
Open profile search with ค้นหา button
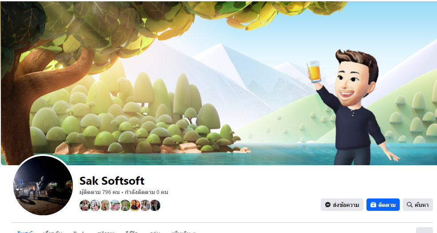click(418, 205)
